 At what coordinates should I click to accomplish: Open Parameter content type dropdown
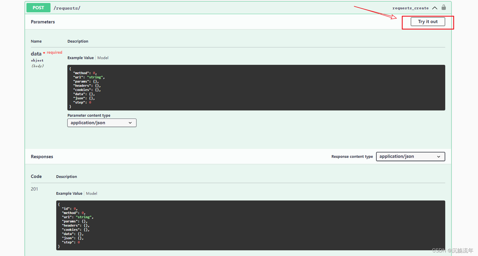click(x=102, y=123)
